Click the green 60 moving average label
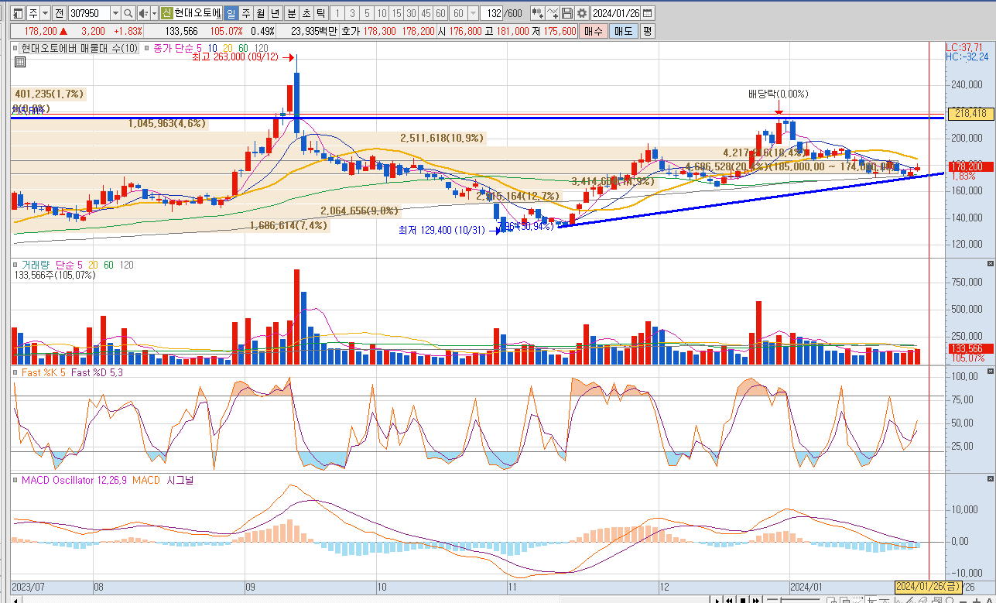This screenshot has height=603, width=996. (x=243, y=48)
